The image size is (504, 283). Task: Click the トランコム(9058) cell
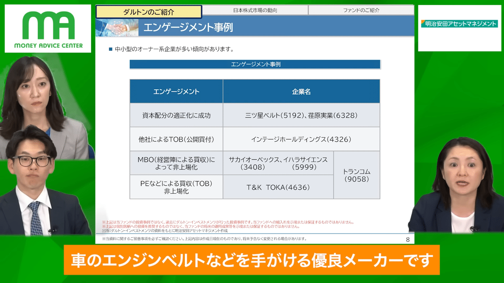(x=357, y=175)
